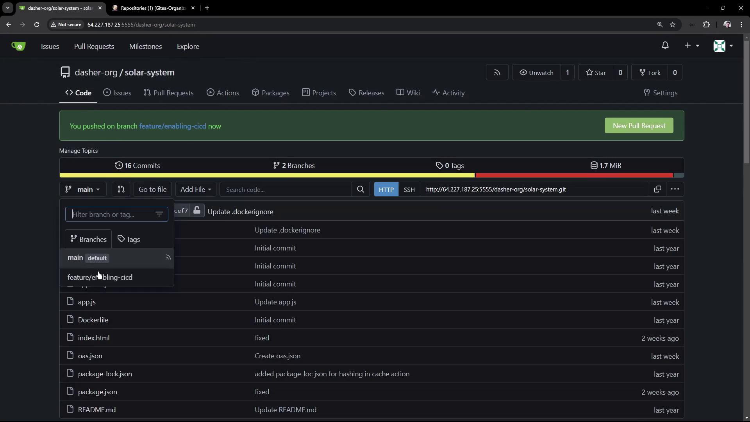Open the Actions repository tab
The width and height of the screenshot is (750, 422).
coord(223,93)
